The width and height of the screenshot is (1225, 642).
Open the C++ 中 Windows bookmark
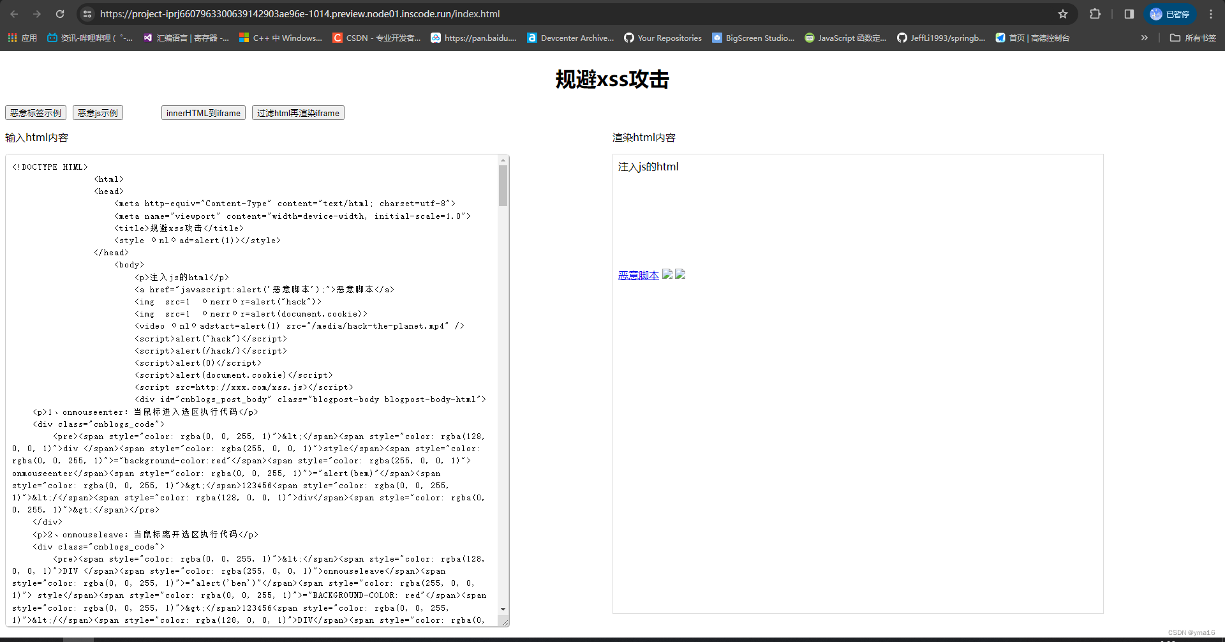point(281,38)
